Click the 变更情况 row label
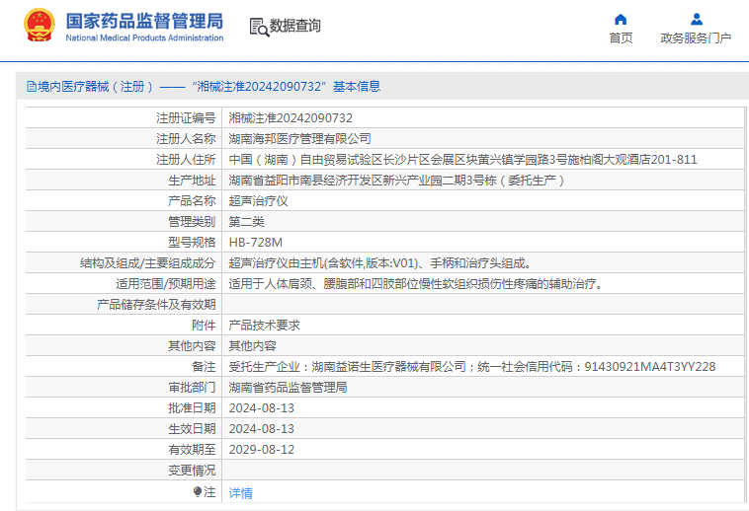Screen dimensions: 749x511 [192, 471]
